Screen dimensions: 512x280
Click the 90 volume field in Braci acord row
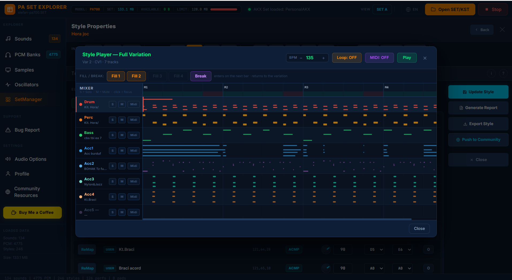pos(343,268)
